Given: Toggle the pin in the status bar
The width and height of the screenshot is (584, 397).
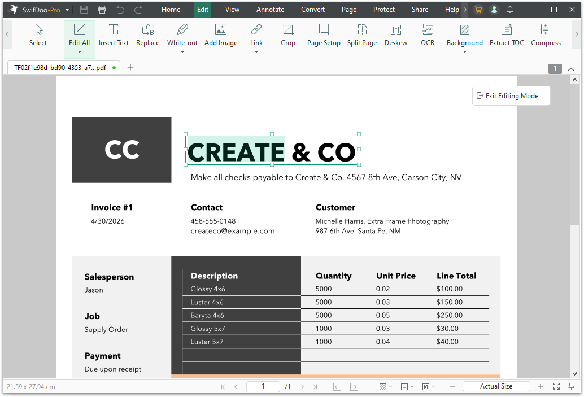Looking at the screenshot, I should [x=572, y=386].
